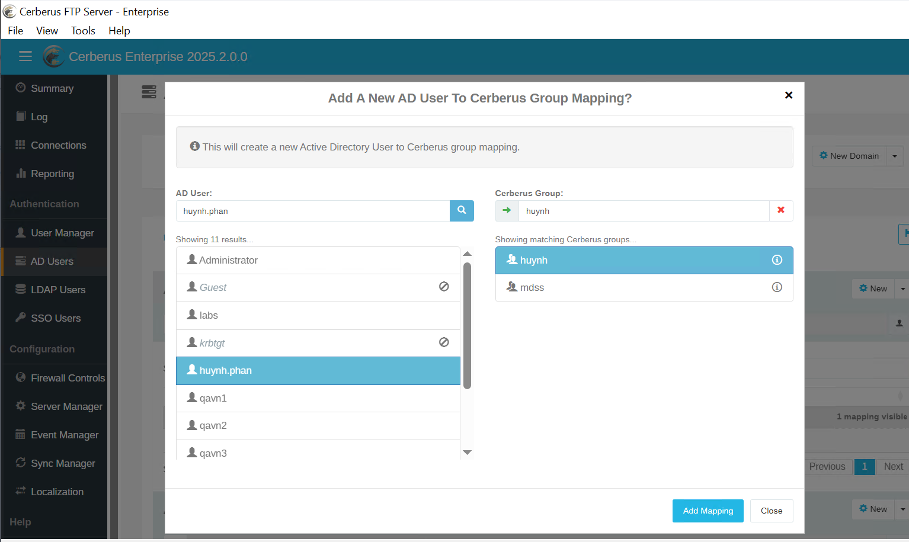Click the lower New button behind dialog
The image size is (909, 542).
873,509
